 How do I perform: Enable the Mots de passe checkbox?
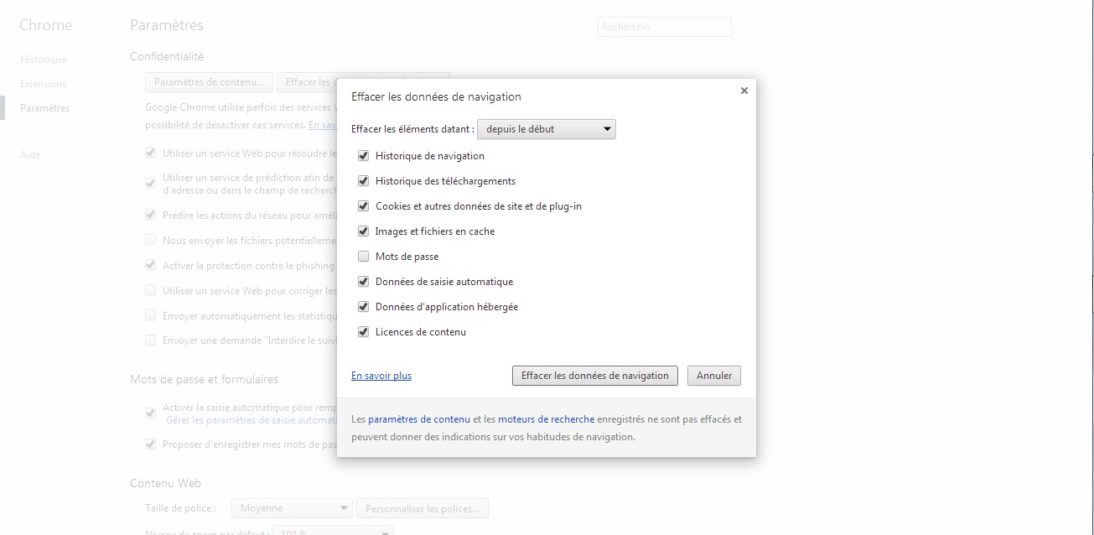(x=363, y=257)
